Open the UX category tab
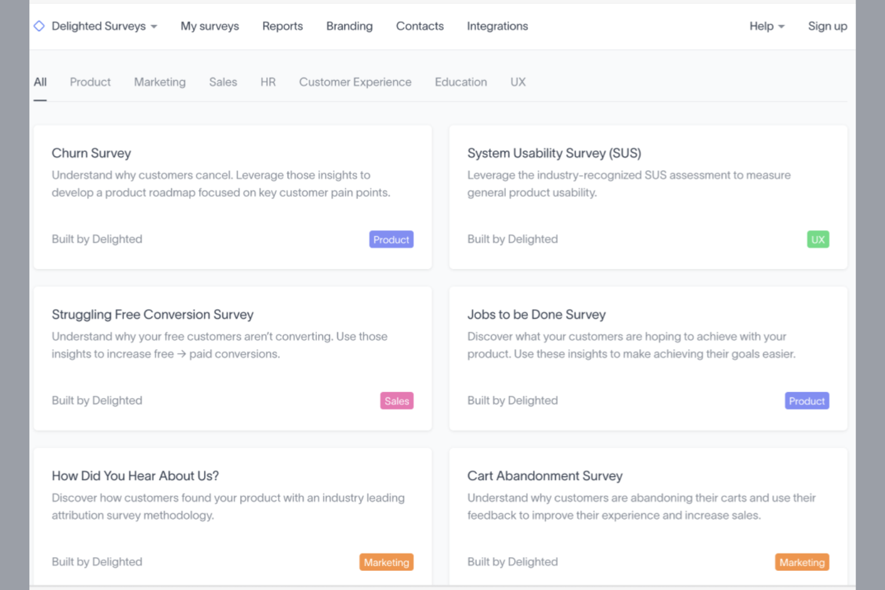This screenshot has height=590, width=885. coord(518,82)
